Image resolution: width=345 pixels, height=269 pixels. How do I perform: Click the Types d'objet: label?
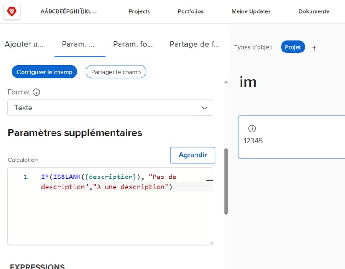[x=253, y=47]
